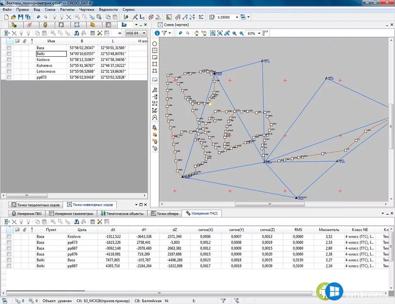
Task: Click the Имя column header in points table
Action: (51, 41)
